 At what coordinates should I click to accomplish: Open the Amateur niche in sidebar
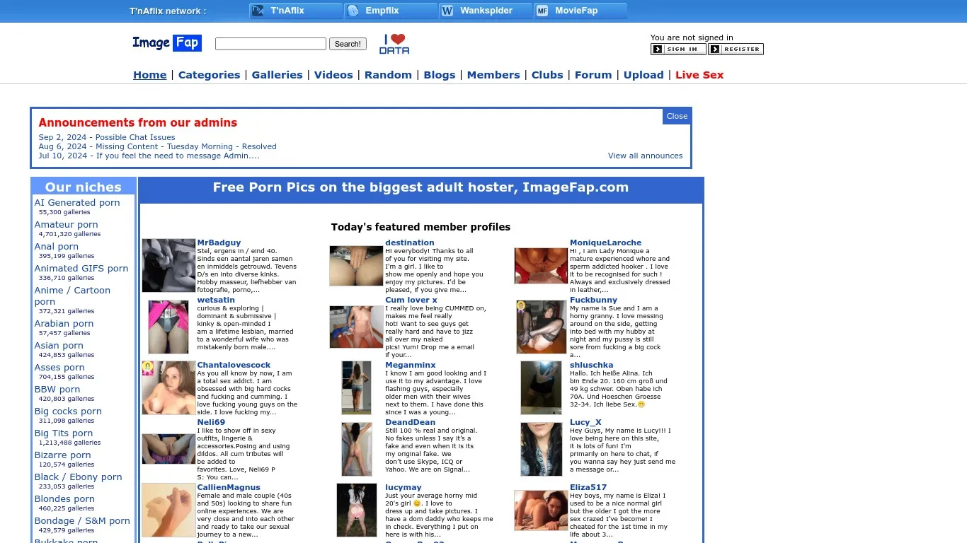pyautogui.click(x=65, y=224)
